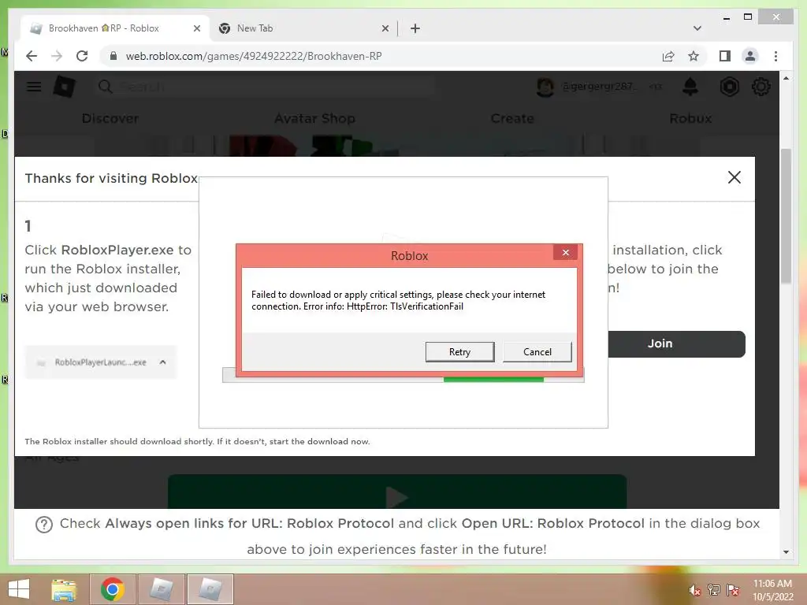Viewport: 807px width, 605px height.
Task: Open a new Chrome tab with plus
Action: click(415, 28)
